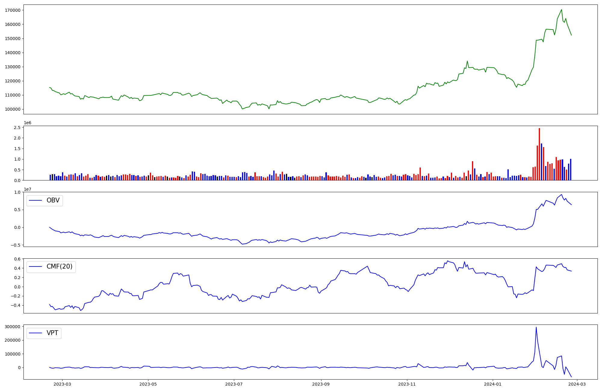Click the 2023-03 x-axis date label

pos(62,384)
